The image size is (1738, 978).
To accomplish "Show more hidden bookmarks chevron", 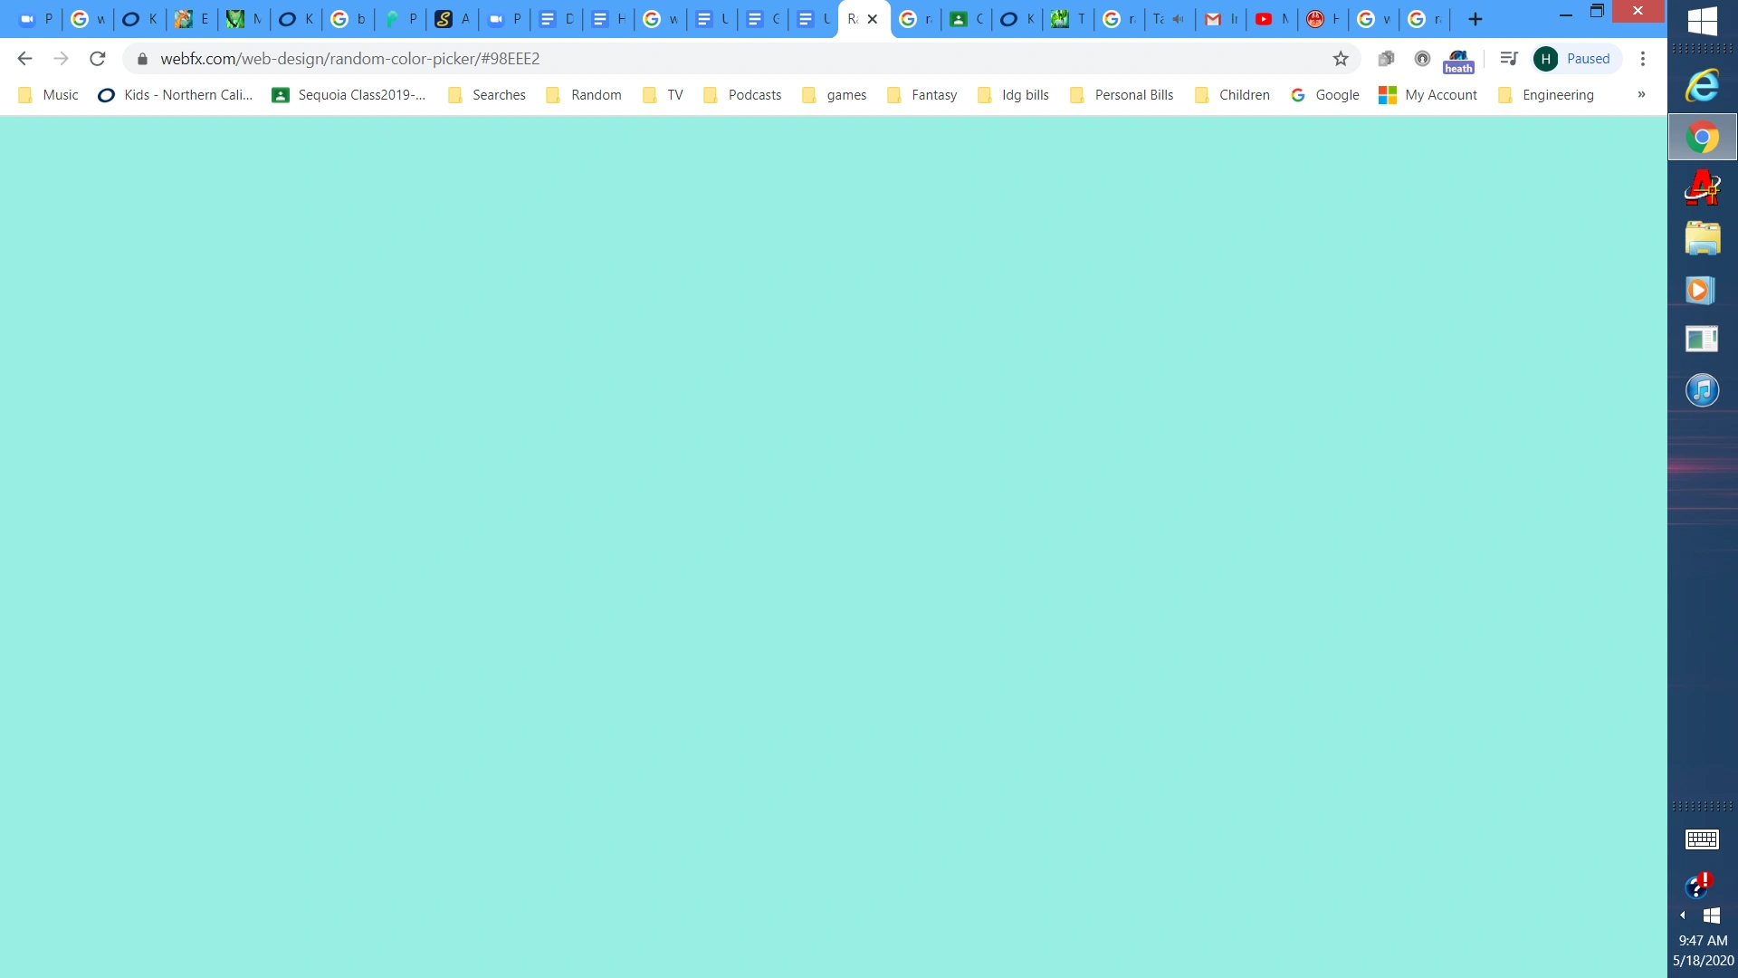I will click(1641, 94).
